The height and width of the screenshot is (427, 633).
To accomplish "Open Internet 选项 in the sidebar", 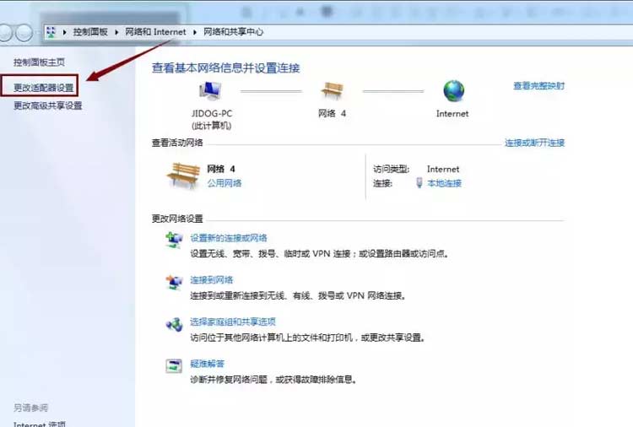I will click(x=40, y=424).
